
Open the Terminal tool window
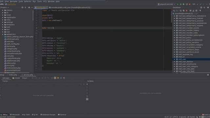[62, 115]
